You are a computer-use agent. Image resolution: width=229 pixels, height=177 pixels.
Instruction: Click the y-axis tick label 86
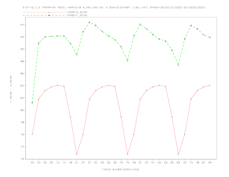tap(22, 73)
